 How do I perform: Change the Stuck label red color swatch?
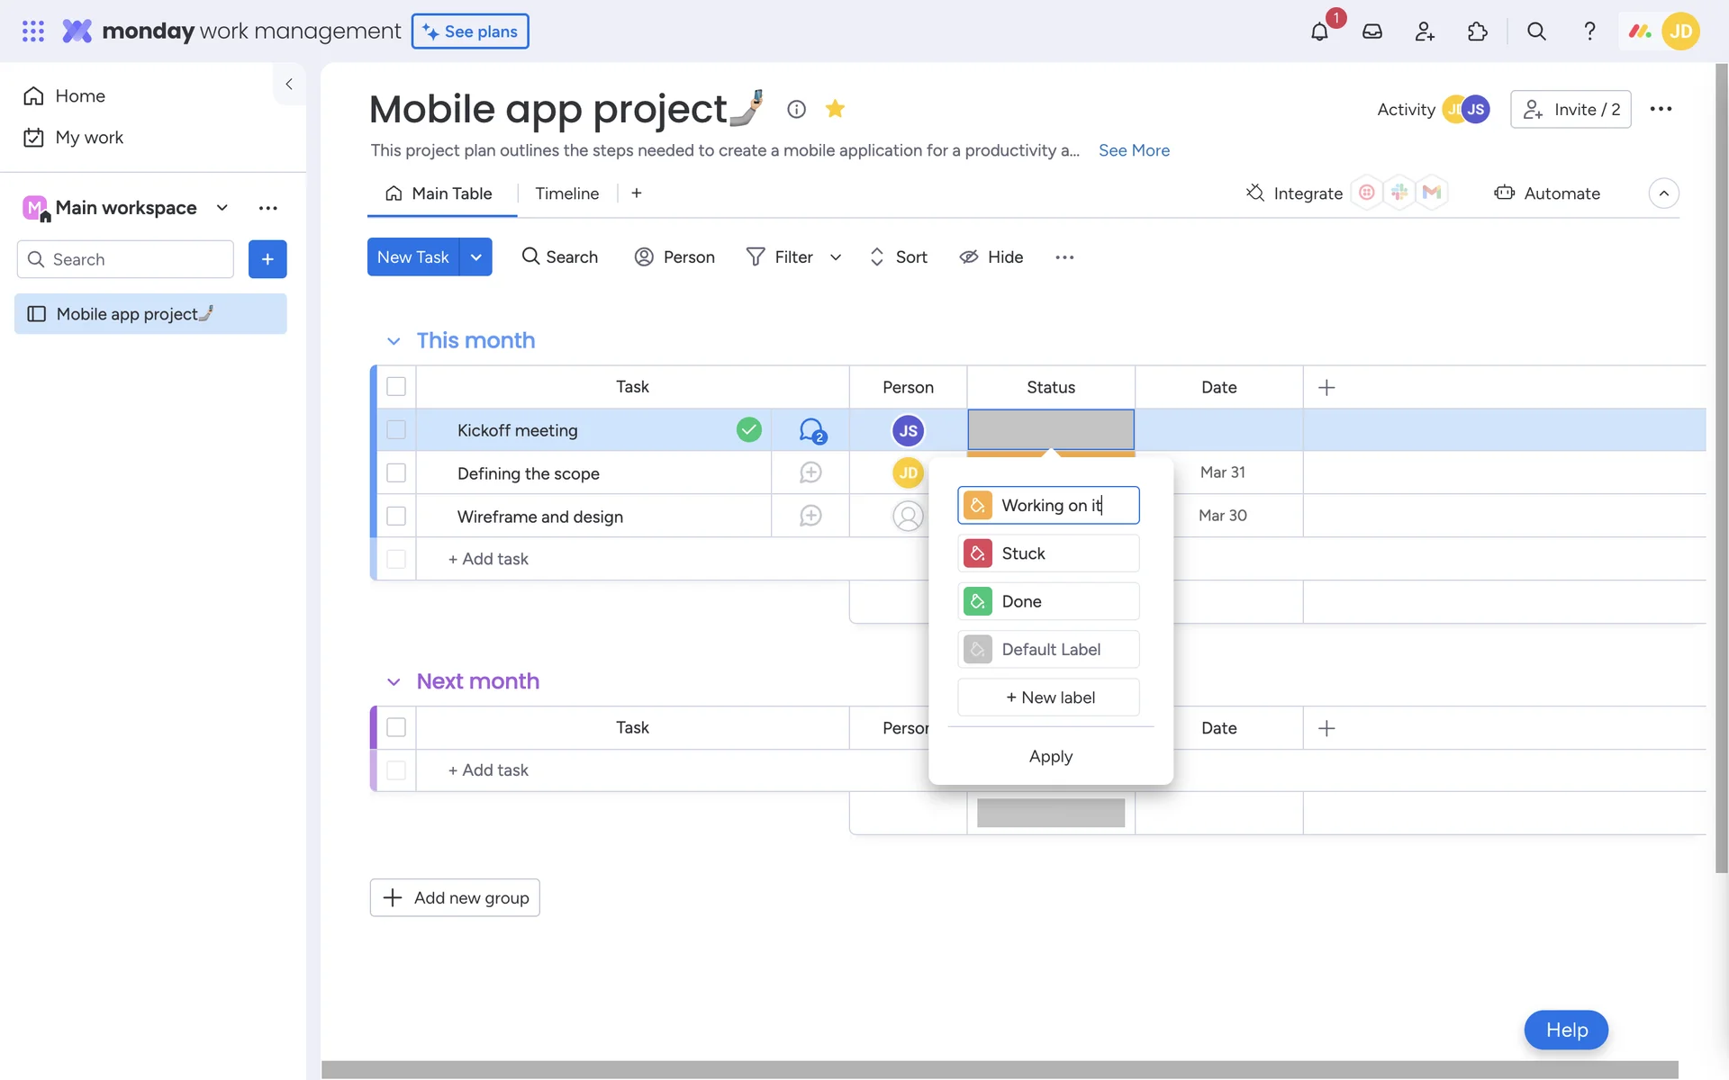point(977,553)
